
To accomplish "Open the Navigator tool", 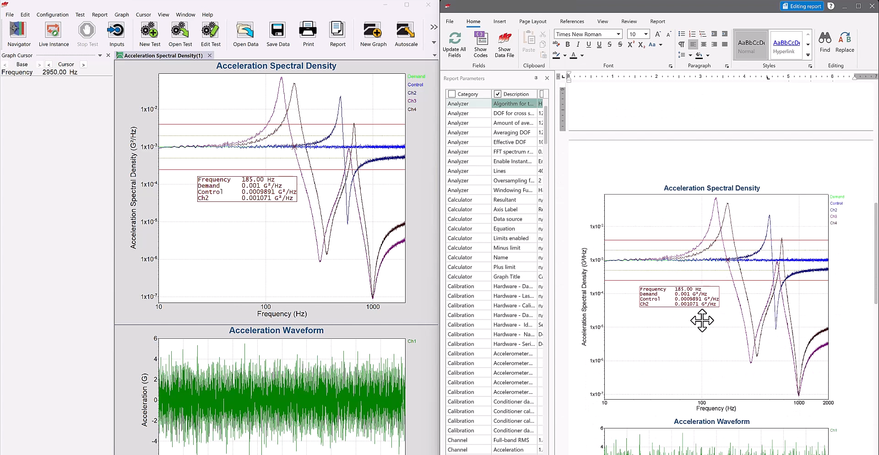I will [19, 34].
